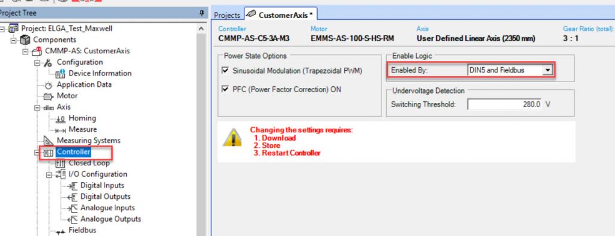Pin the Project Tree panel
Viewport: 615px width, 236px height.
pyautogui.click(x=202, y=13)
